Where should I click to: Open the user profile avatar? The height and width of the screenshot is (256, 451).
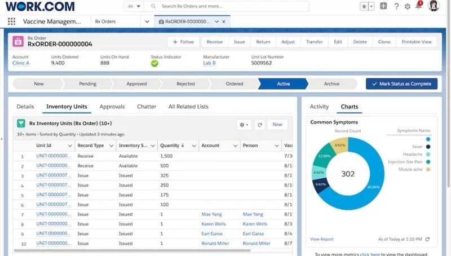[434, 6]
